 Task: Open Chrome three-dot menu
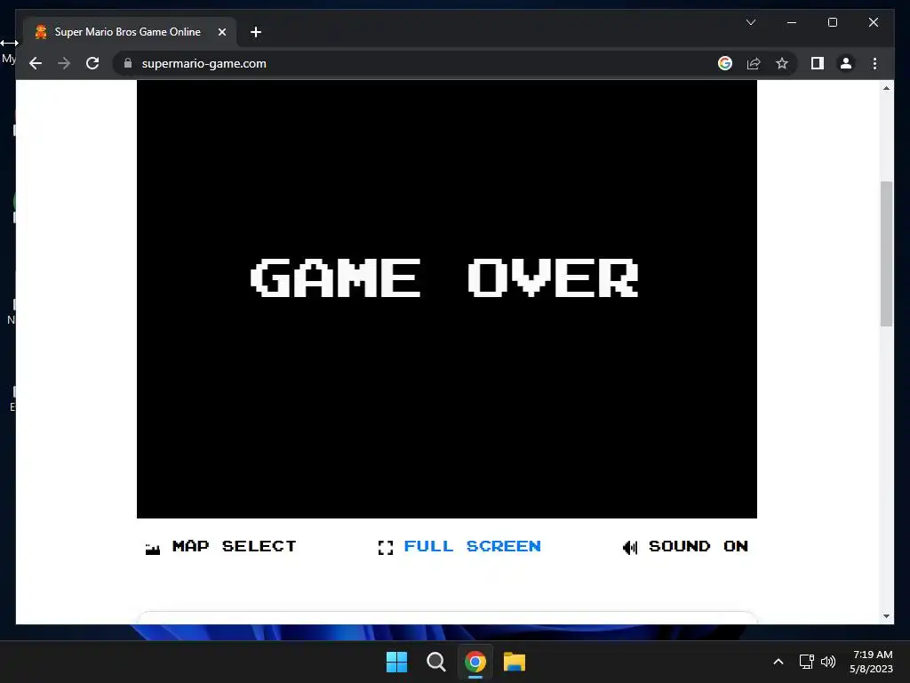pyautogui.click(x=874, y=63)
